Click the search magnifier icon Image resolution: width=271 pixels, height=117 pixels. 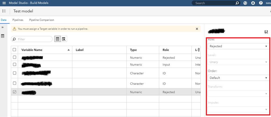(237, 3)
